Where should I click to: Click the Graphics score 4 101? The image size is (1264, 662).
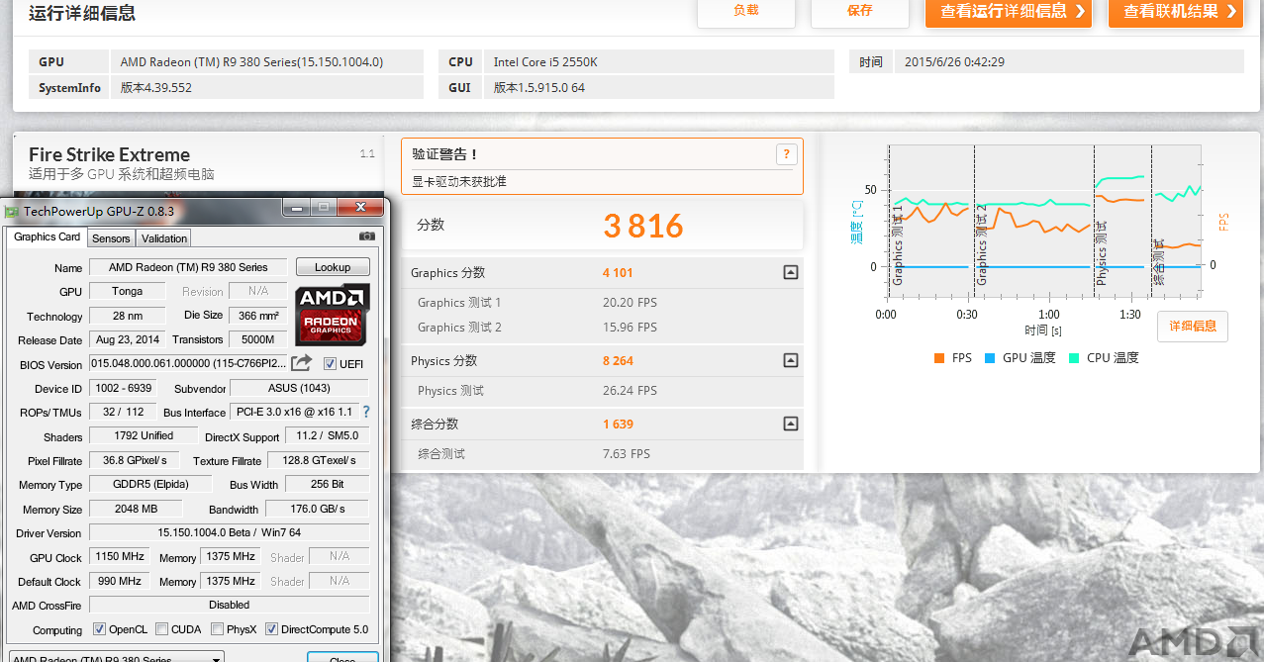pos(618,273)
